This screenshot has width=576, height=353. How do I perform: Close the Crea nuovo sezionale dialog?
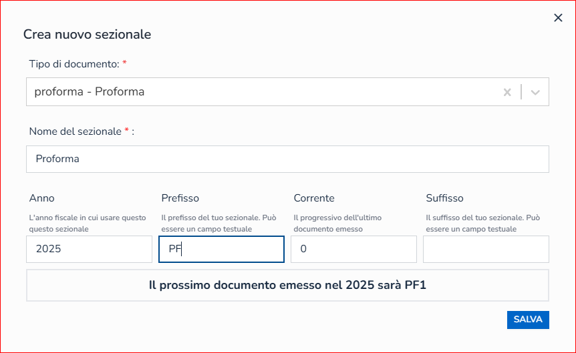click(x=558, y=18)
